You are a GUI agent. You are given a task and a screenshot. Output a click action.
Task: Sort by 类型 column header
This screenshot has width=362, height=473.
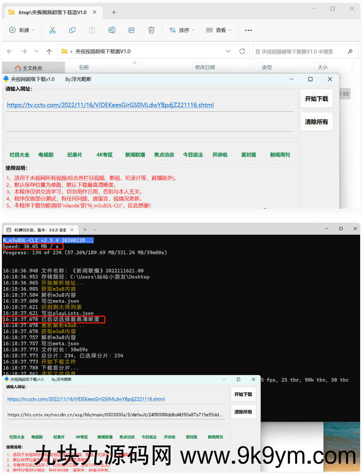267,67
